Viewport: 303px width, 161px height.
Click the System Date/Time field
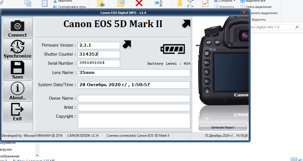(x=134, y=85)
